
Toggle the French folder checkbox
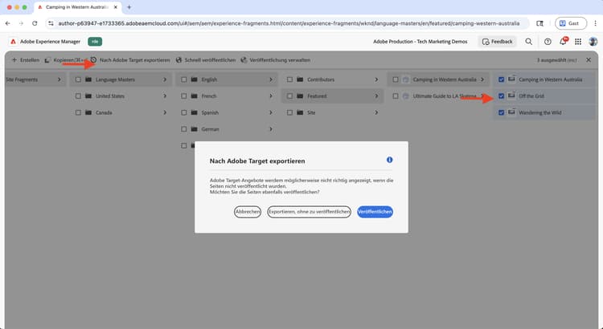184,96
